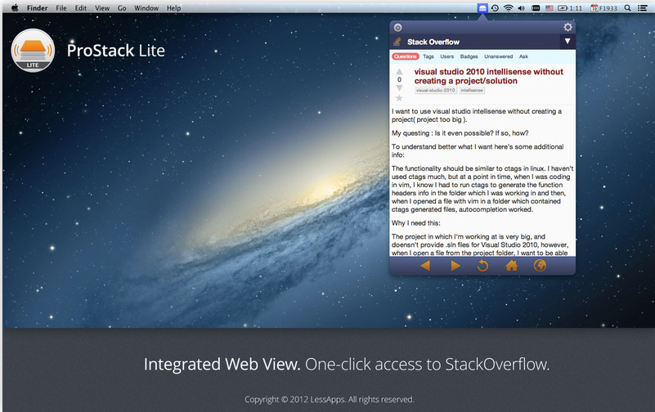Click the 'Why I need this:' paragraph

[415, 223]
